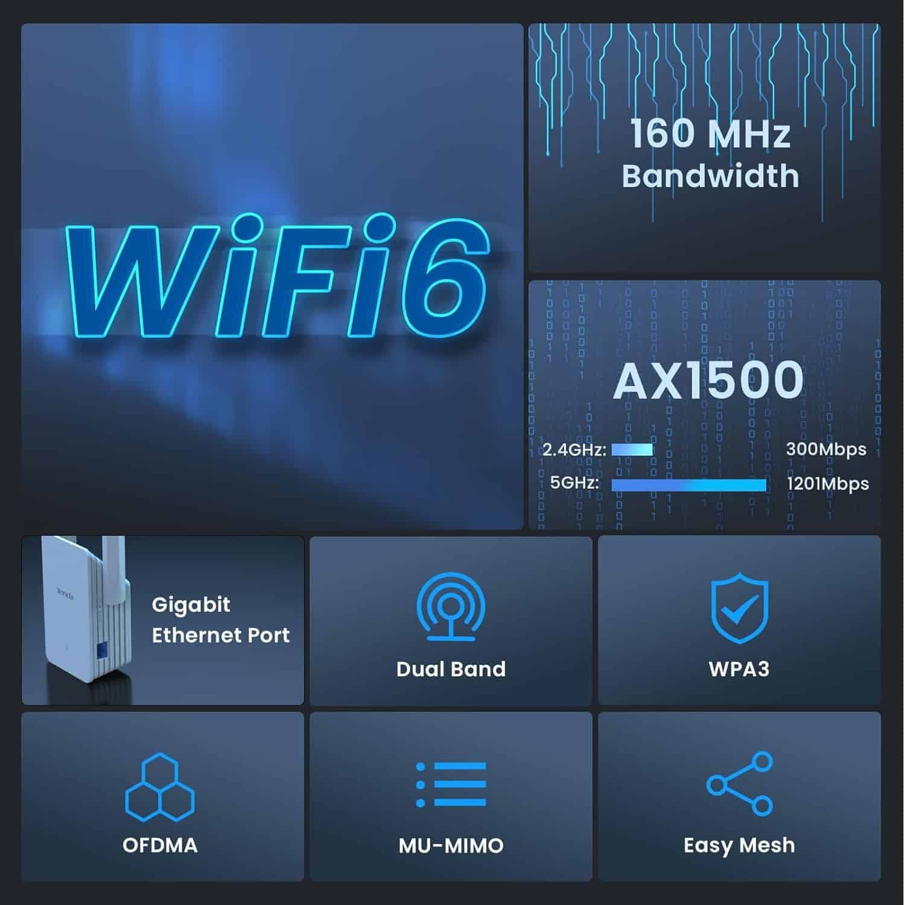Click the 1201Mbps speed value
The height and width of the screenshot is (905, 905).
click(828, 484)
